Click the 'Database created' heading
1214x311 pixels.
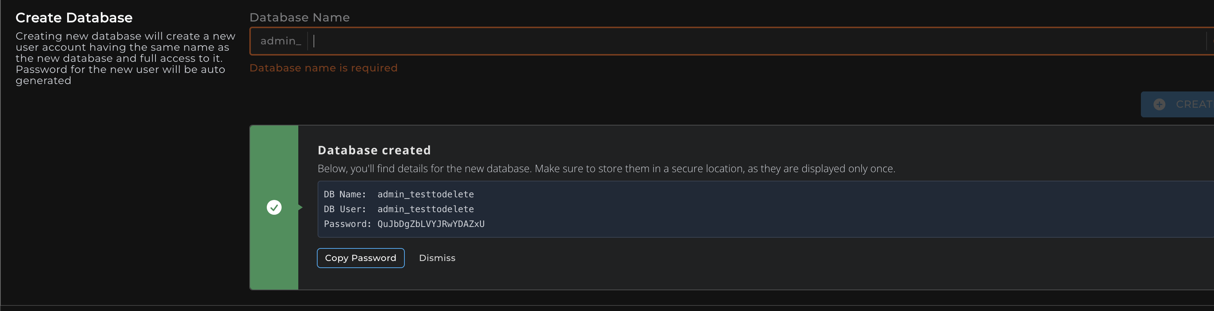coord(374,150)
